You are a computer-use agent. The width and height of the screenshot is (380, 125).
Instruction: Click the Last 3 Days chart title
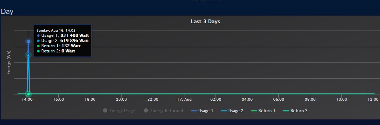tap(205, 22)
